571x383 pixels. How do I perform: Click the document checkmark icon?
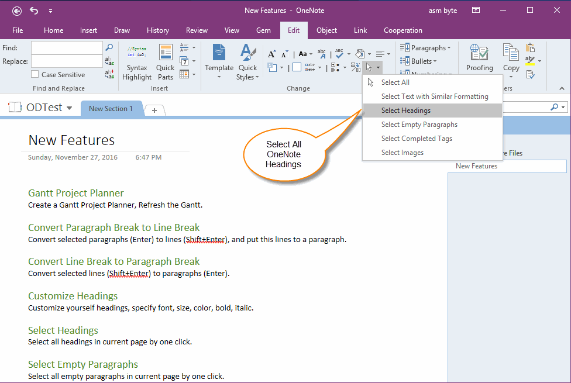point(530,74)
